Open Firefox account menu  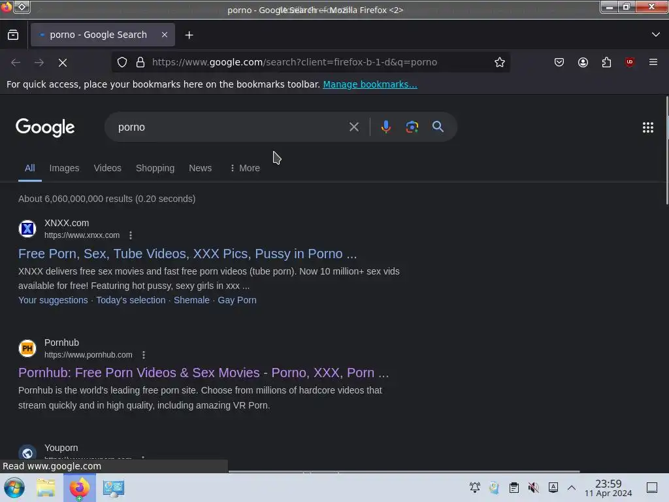click(583, 62)
